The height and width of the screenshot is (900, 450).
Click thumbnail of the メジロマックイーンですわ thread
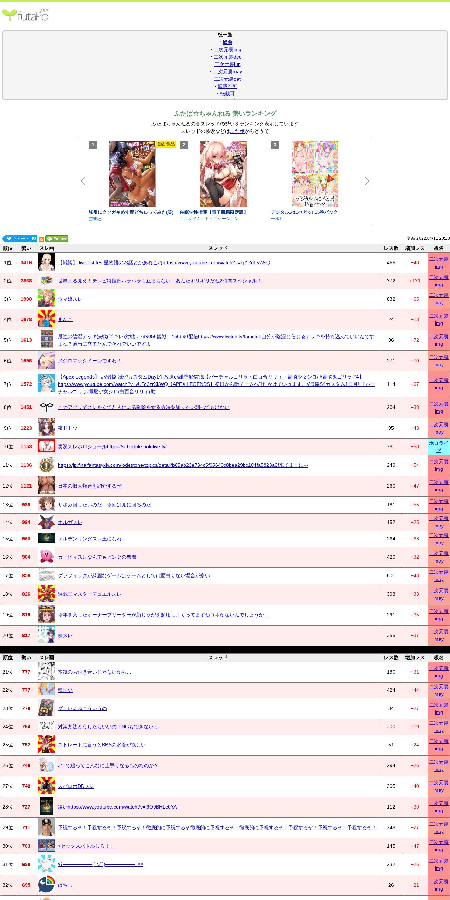click(x=47, y=361)
